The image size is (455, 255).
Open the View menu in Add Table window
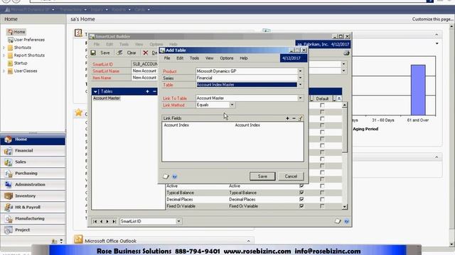point(209,58)
